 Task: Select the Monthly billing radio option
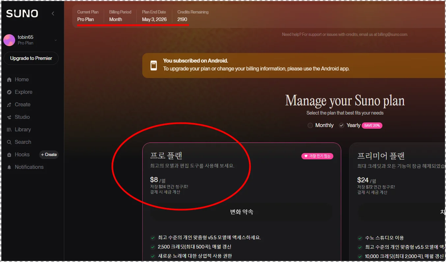tap(310, 125)
